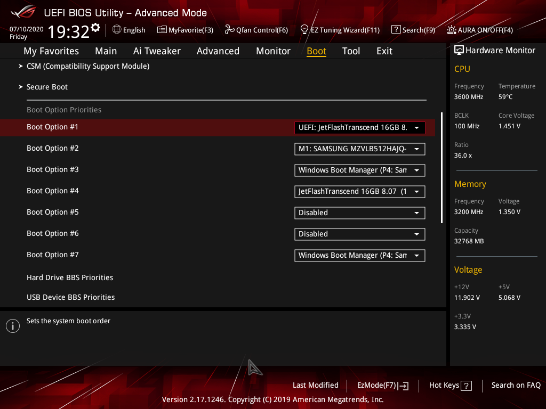This screenshot has height=409, width=546.
Task: Click the Version 2.17.1246 copyright text
Action: click(272, 399)
